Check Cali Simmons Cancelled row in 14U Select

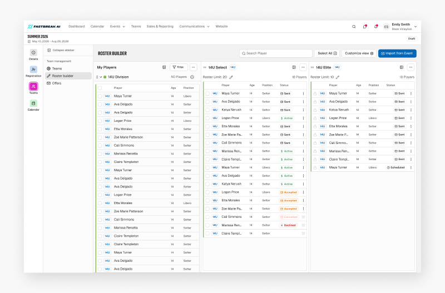[x=207, y=217]
